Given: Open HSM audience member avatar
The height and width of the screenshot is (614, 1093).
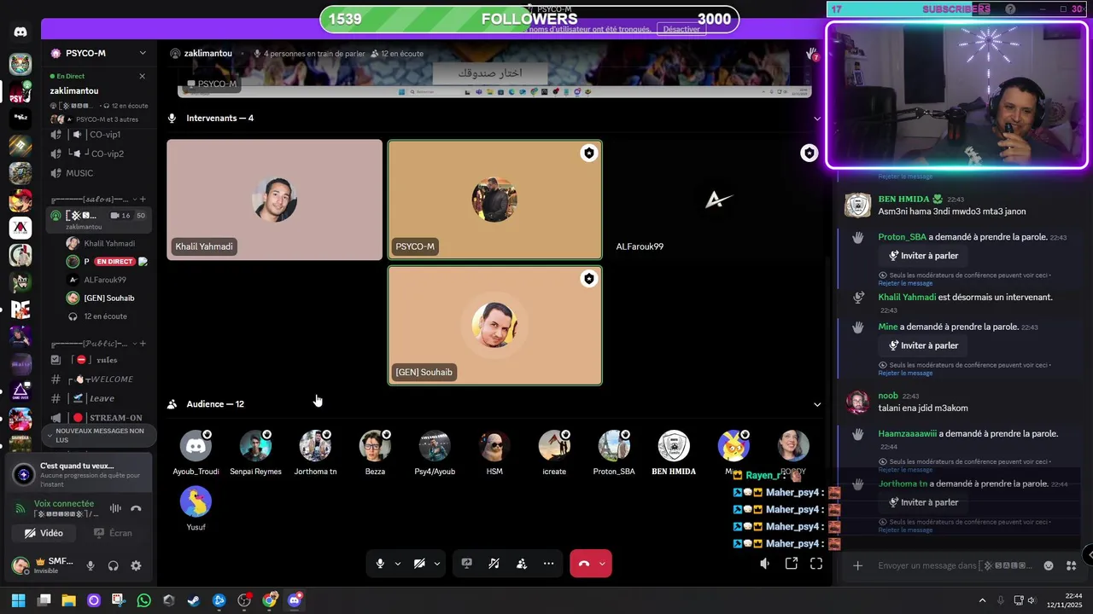Looking at the screenshot, I should point(494,446).
